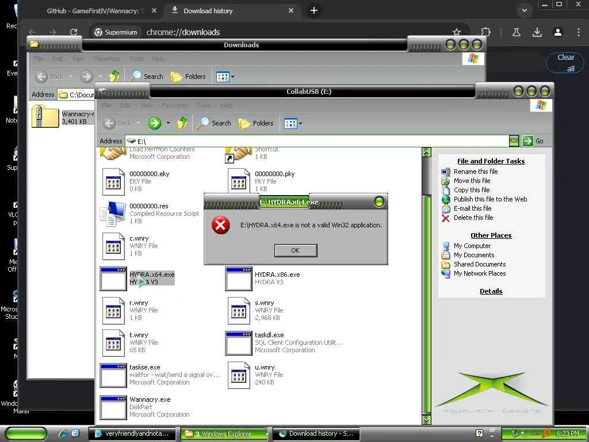Viewport: 589px width, 442px height.
Task: Click Search in Downloads window toolbar
Action: point(146,77)
